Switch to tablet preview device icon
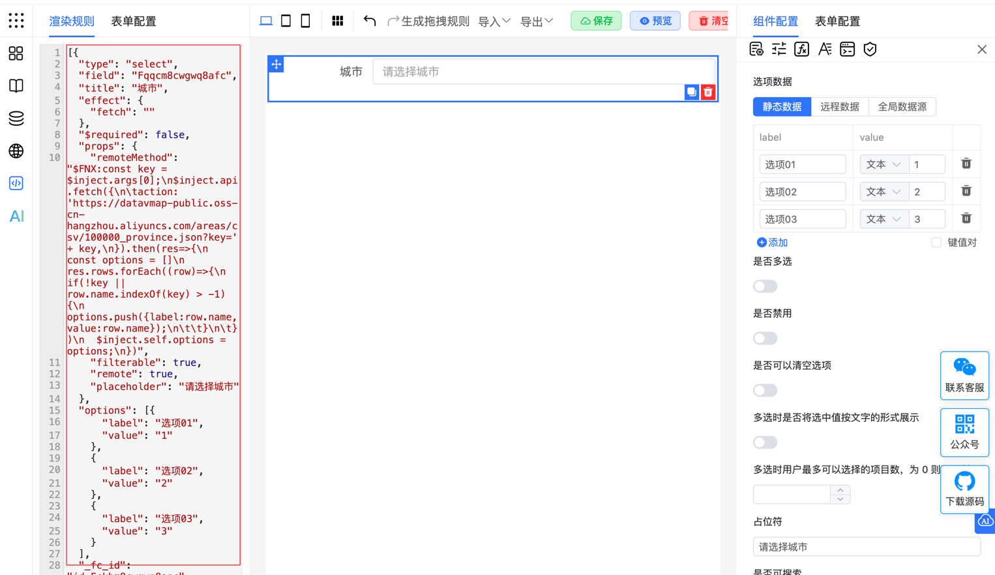995x575 pixels. click(286, 21)
